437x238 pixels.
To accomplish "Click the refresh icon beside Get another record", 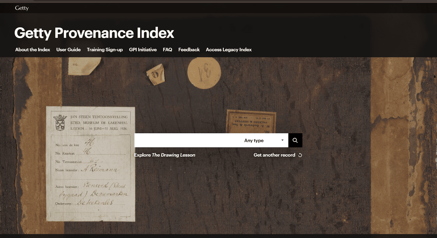I will click(300, 155).
